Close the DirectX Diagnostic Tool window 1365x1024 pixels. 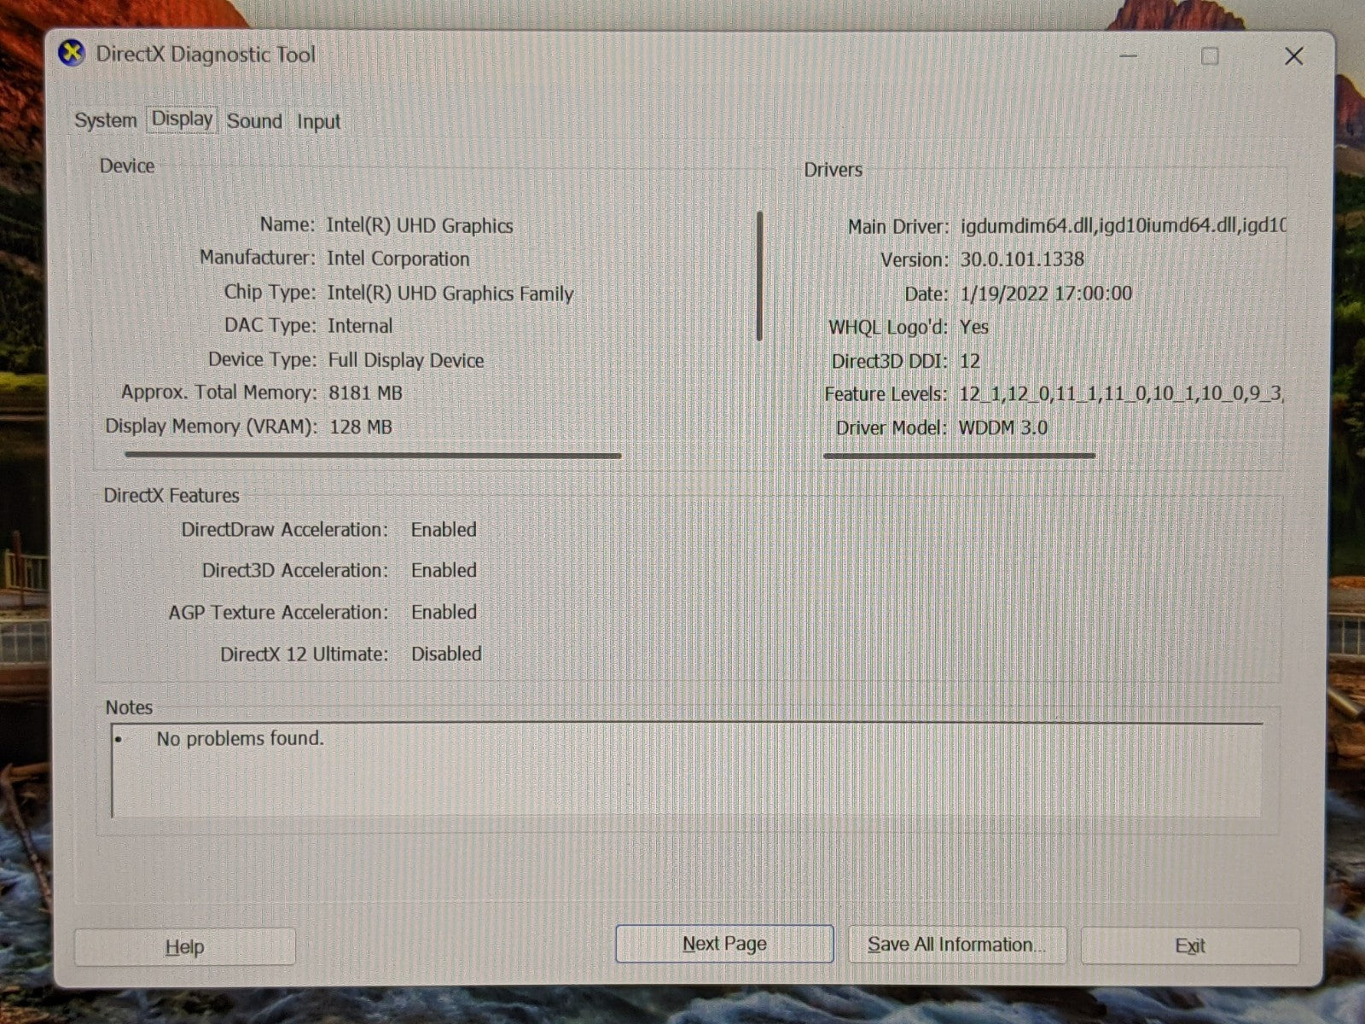click(1293, 56)
